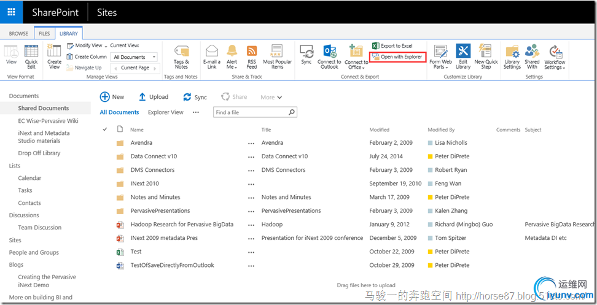The height and width of the screenshot is (305, 597).
Task: Switch to the All Documents view
Action: [119, 112]
